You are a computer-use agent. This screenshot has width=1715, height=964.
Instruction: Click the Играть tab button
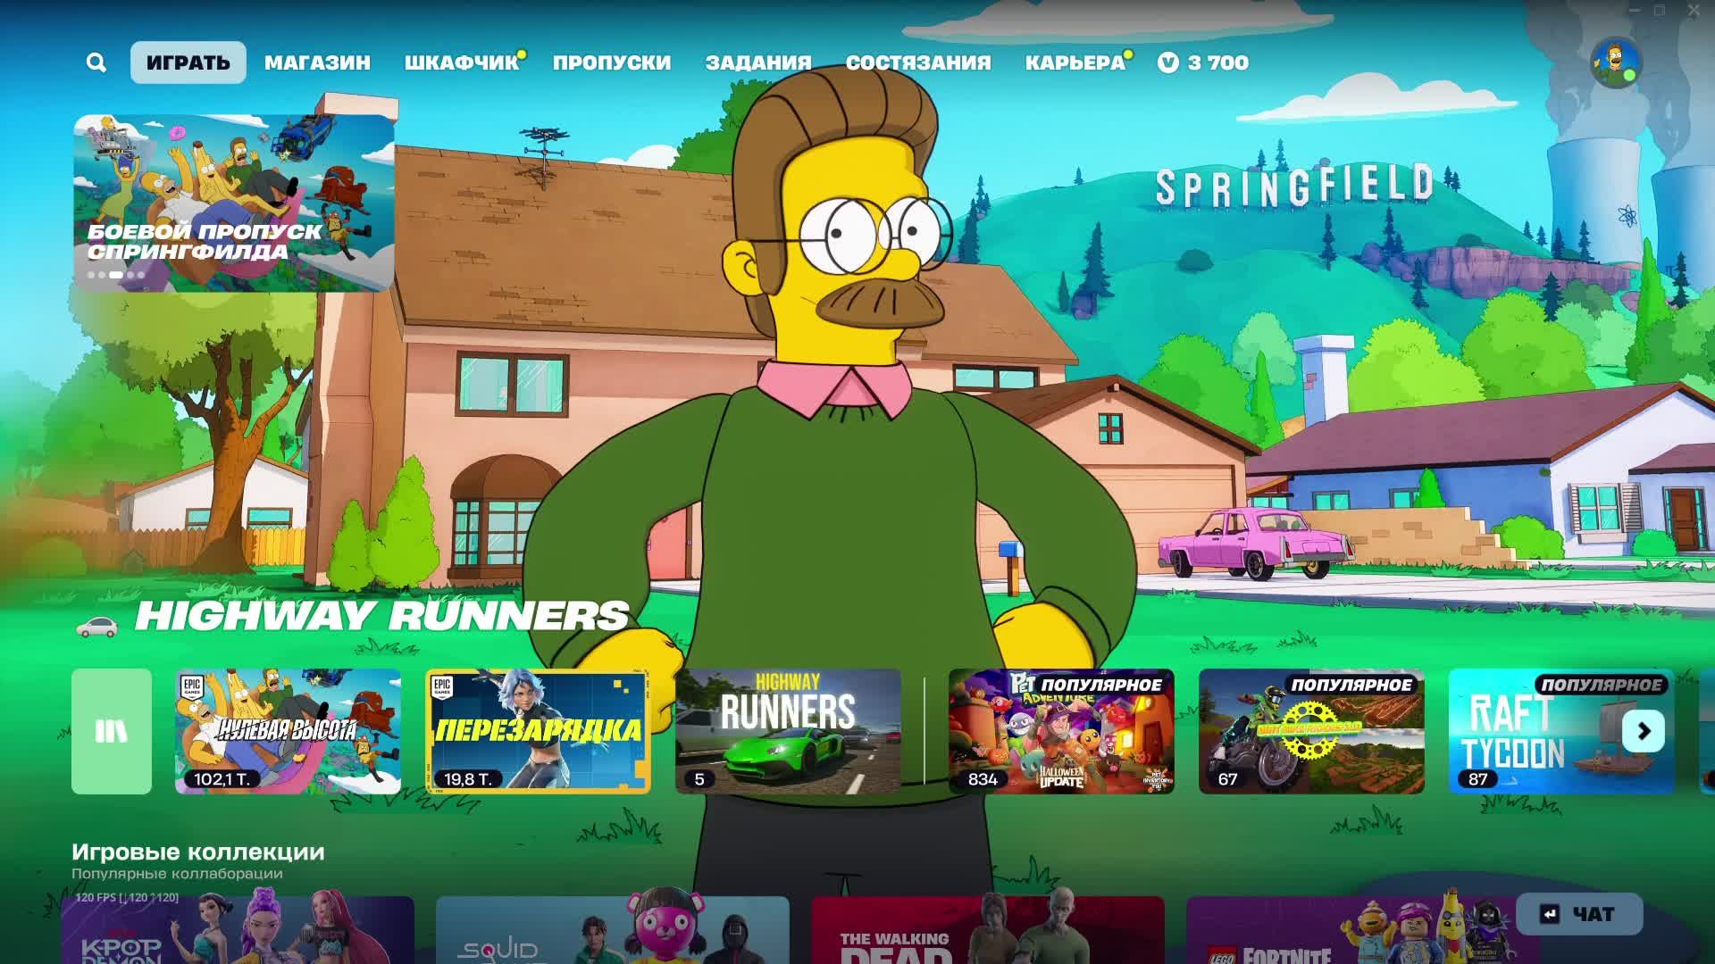(x=188, y=62)
